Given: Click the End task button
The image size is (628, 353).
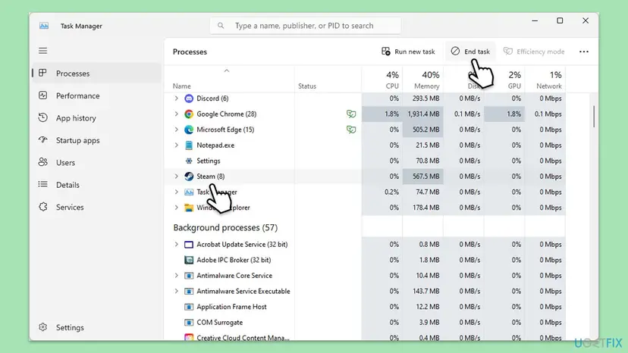Looking at the screenshot, I should 470,52.
